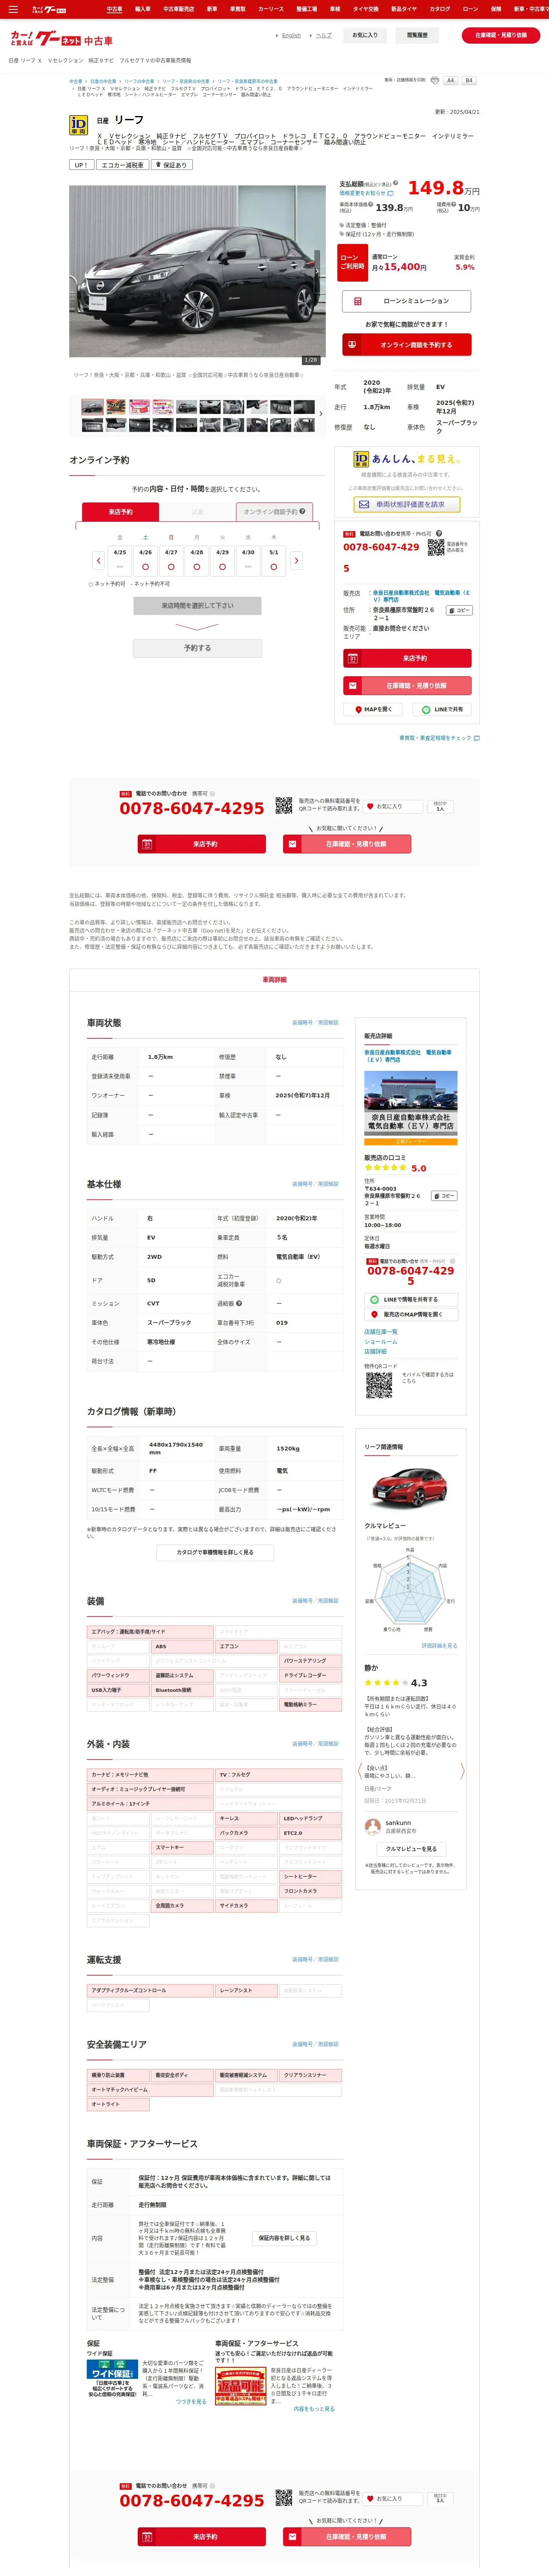Request 車両状態評価書を請求 via mail button
549x2568 pixels.
point(407,505)
